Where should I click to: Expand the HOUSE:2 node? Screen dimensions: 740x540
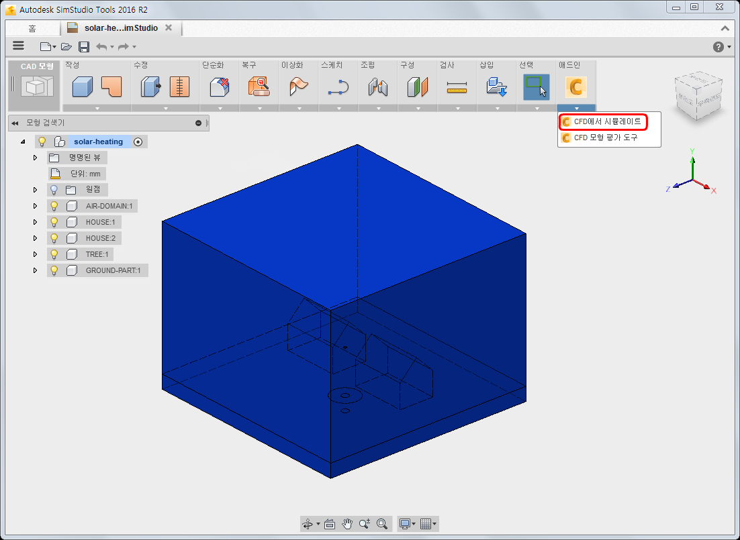tap(35, 238)
